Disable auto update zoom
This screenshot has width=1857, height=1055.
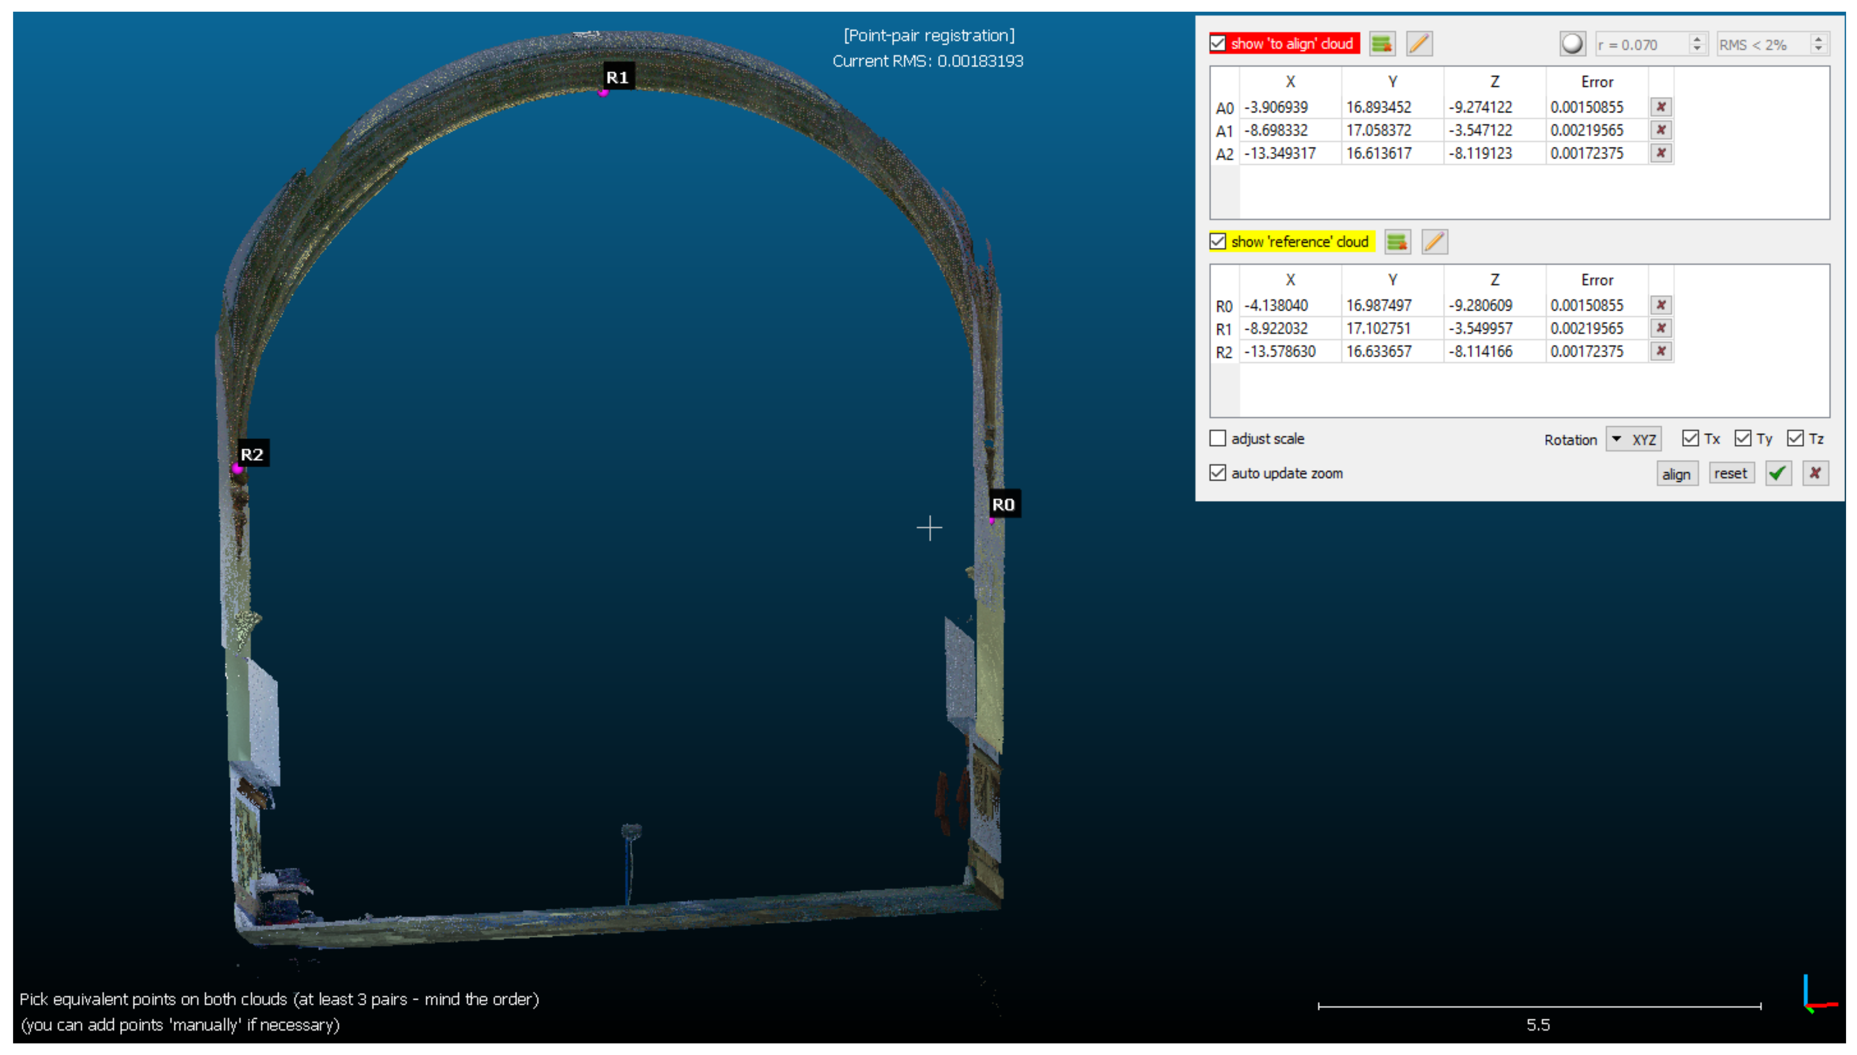1218,473
